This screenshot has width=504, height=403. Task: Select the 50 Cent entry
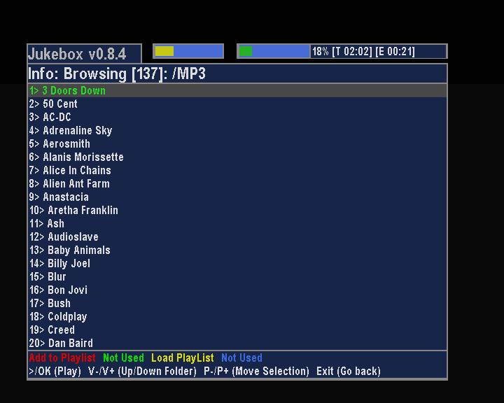coord(237,104)
